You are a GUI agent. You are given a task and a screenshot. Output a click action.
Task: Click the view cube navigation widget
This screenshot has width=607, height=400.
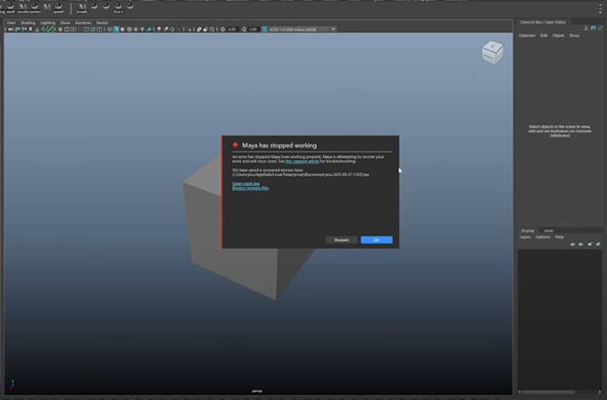[493, 53]
